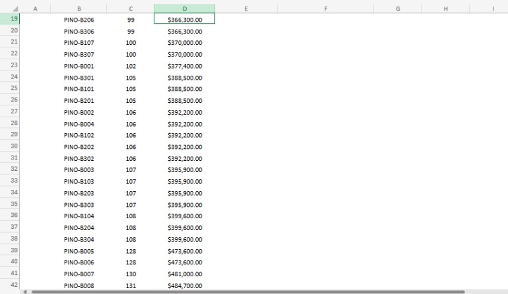Image resolution: width=508 pixels, height=294 pixels.
Task: Select the cell containing PINO-B206
Action: (x=79, y=20)
